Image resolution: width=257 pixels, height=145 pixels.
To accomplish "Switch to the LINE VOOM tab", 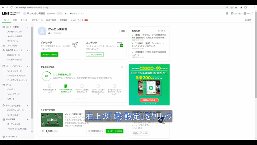I will [51, 20].
